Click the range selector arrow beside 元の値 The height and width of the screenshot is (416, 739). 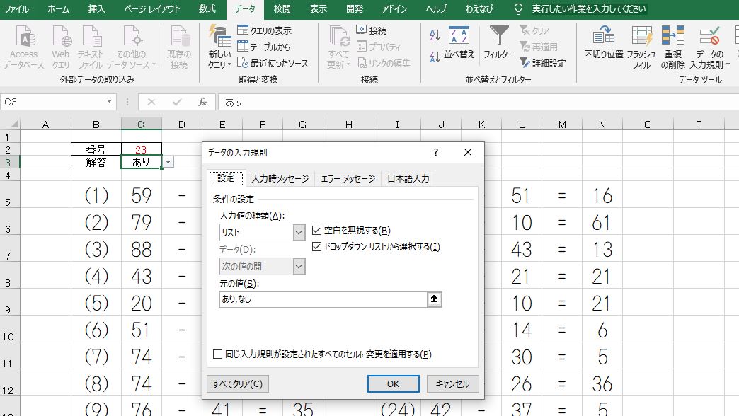(434, 299)
